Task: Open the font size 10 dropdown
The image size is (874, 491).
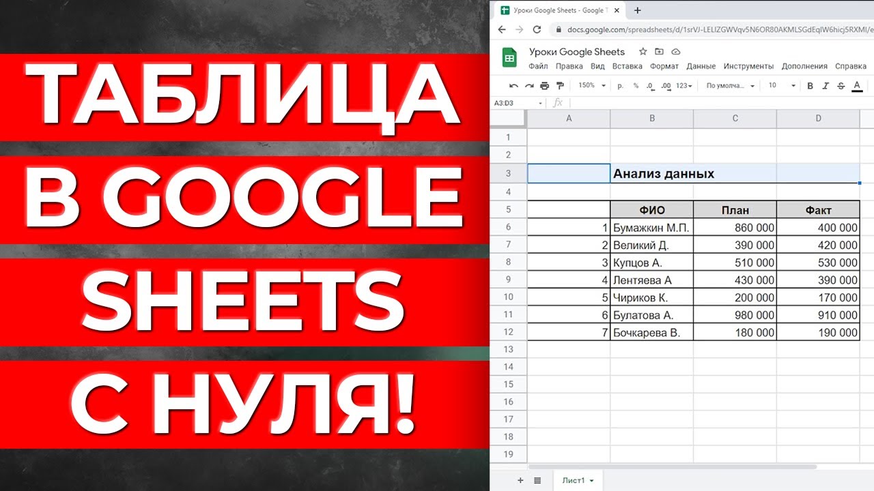Action: pos(782,86)
